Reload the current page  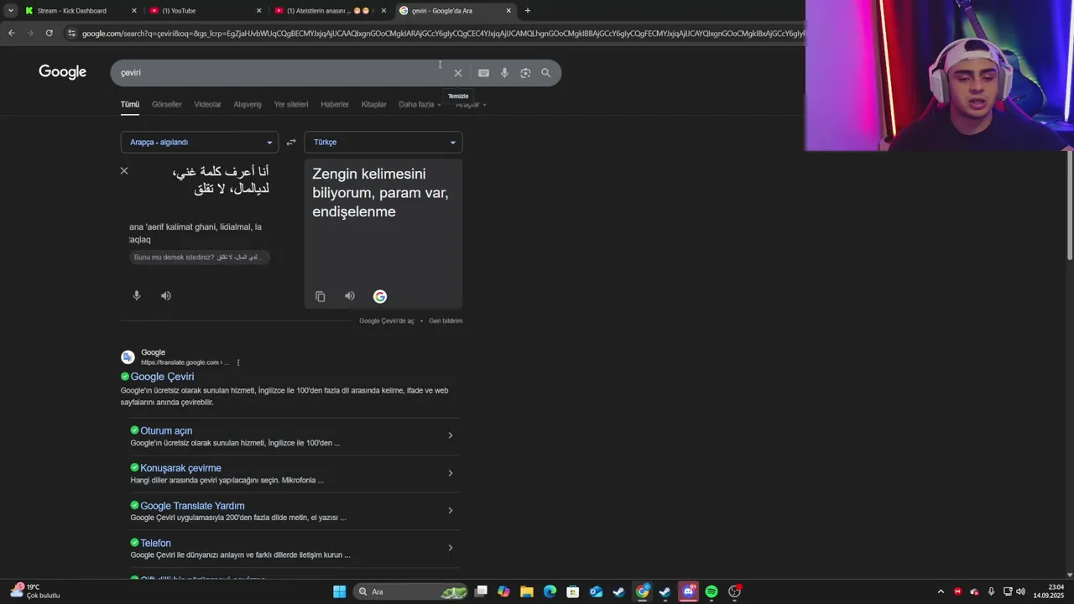(x=50, y=33)
